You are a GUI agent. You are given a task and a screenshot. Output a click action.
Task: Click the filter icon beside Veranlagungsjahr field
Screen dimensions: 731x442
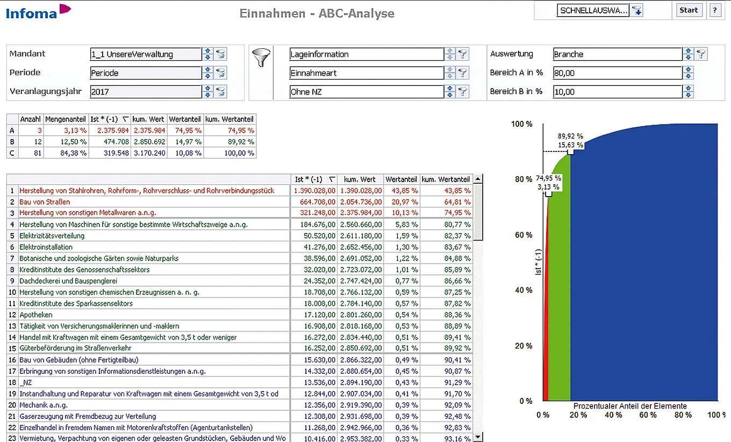click(x=220, y=92)
